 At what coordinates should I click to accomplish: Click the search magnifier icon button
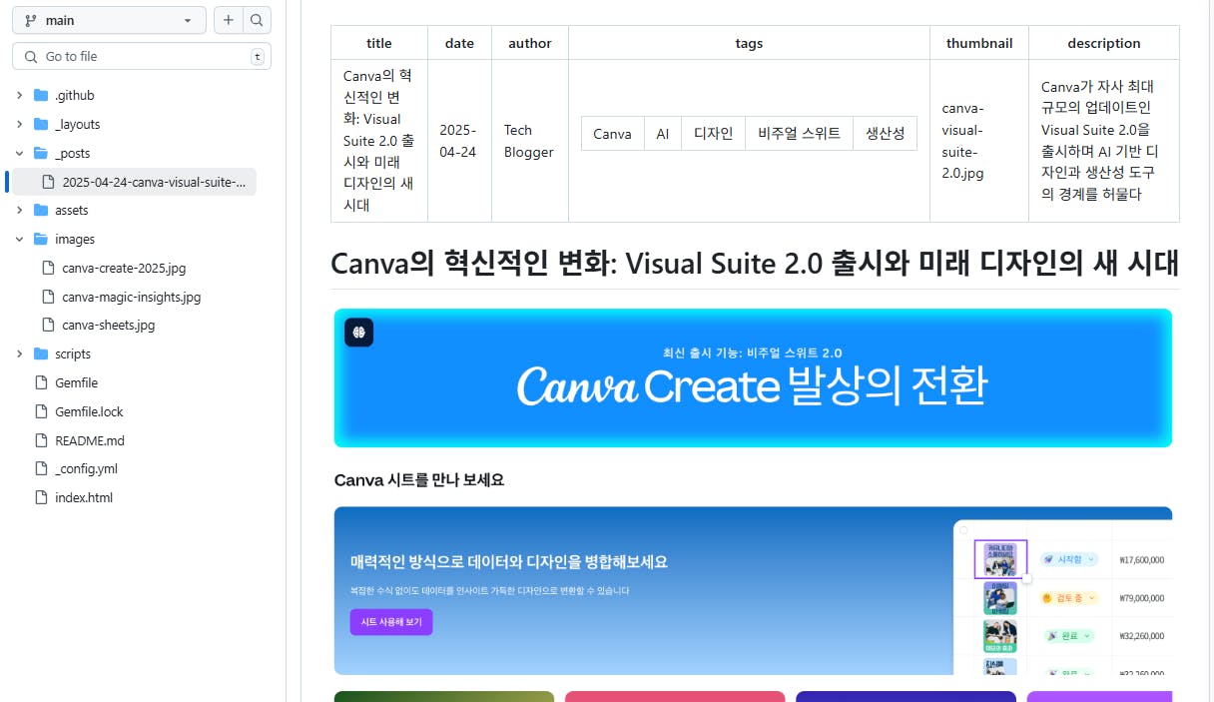tap(257, 20)
